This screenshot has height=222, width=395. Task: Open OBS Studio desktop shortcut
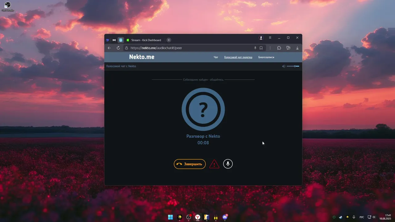click(8, 6)
